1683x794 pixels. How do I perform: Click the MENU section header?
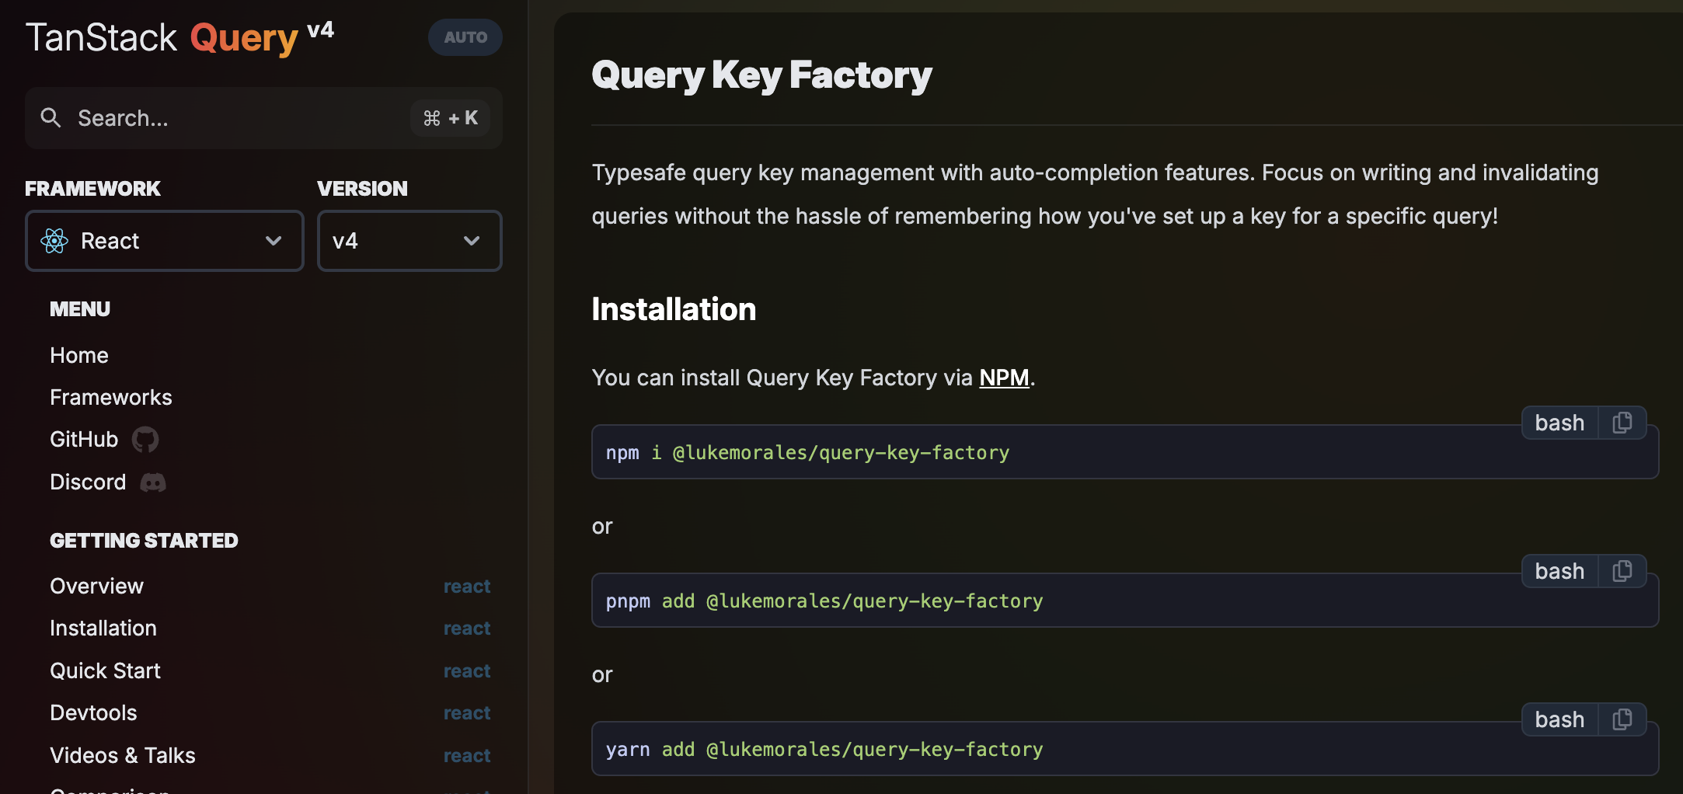coord(80,309)
